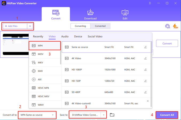Remove the 4K Video-custom0 preset
Viewport: 181px width, 120px height.
tap(148, 101)
